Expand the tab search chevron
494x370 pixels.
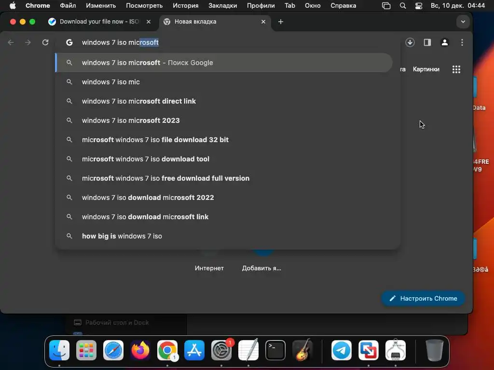(x=463, y=22)
